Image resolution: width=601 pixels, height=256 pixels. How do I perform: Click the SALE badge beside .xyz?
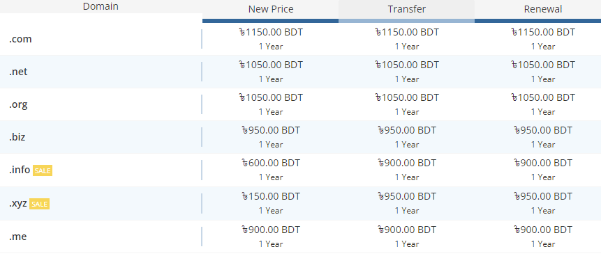point(40,204)
